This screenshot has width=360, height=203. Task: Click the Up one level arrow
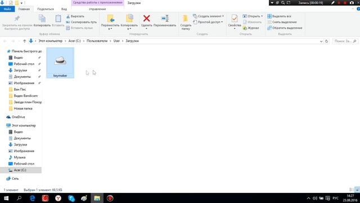click(25, 41)
